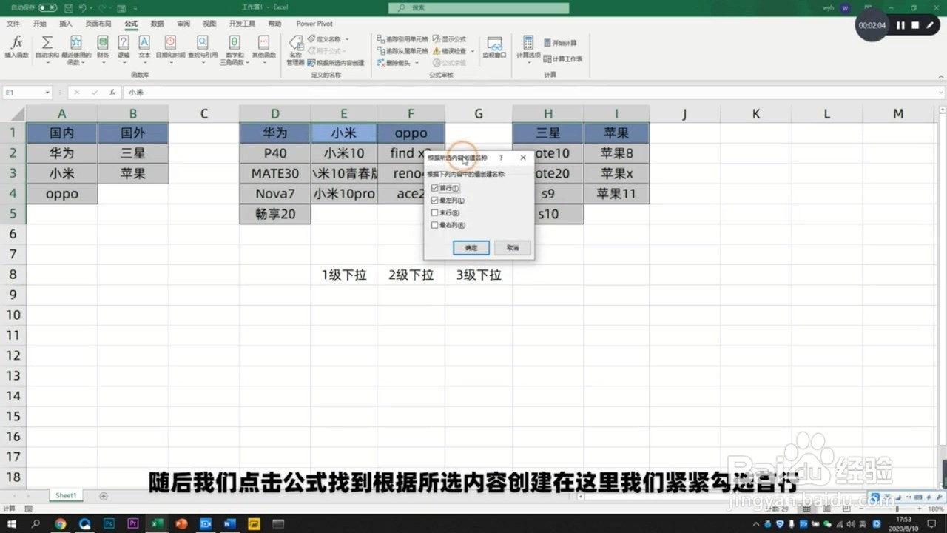Select cell containing 畅享20

click(275, 214)
